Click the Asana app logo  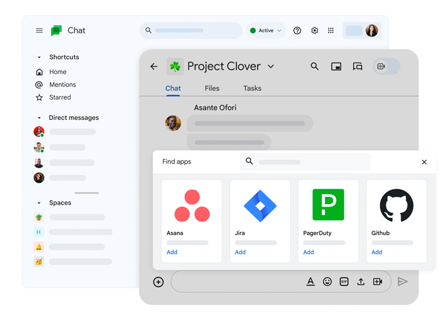[x=192, y=206]
